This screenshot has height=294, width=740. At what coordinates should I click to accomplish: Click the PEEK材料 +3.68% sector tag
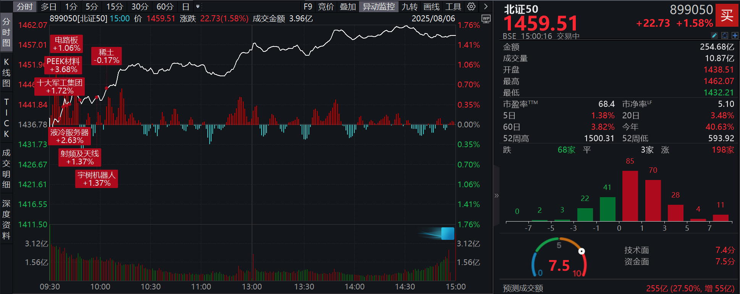pyautogui.click(x=63, y=65)
